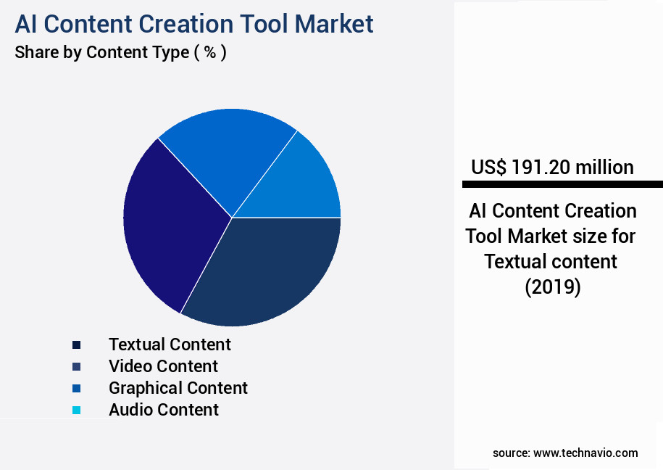The height and width of the screenshot is (470, 663).
Task: Select the AI Content Creation Tool Market title
Action: pyautogui.click(x=193, y=24)
